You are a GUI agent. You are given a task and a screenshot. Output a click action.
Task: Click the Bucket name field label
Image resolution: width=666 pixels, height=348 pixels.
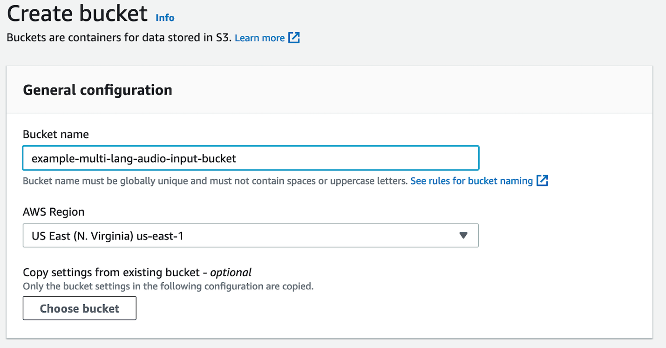55,135
